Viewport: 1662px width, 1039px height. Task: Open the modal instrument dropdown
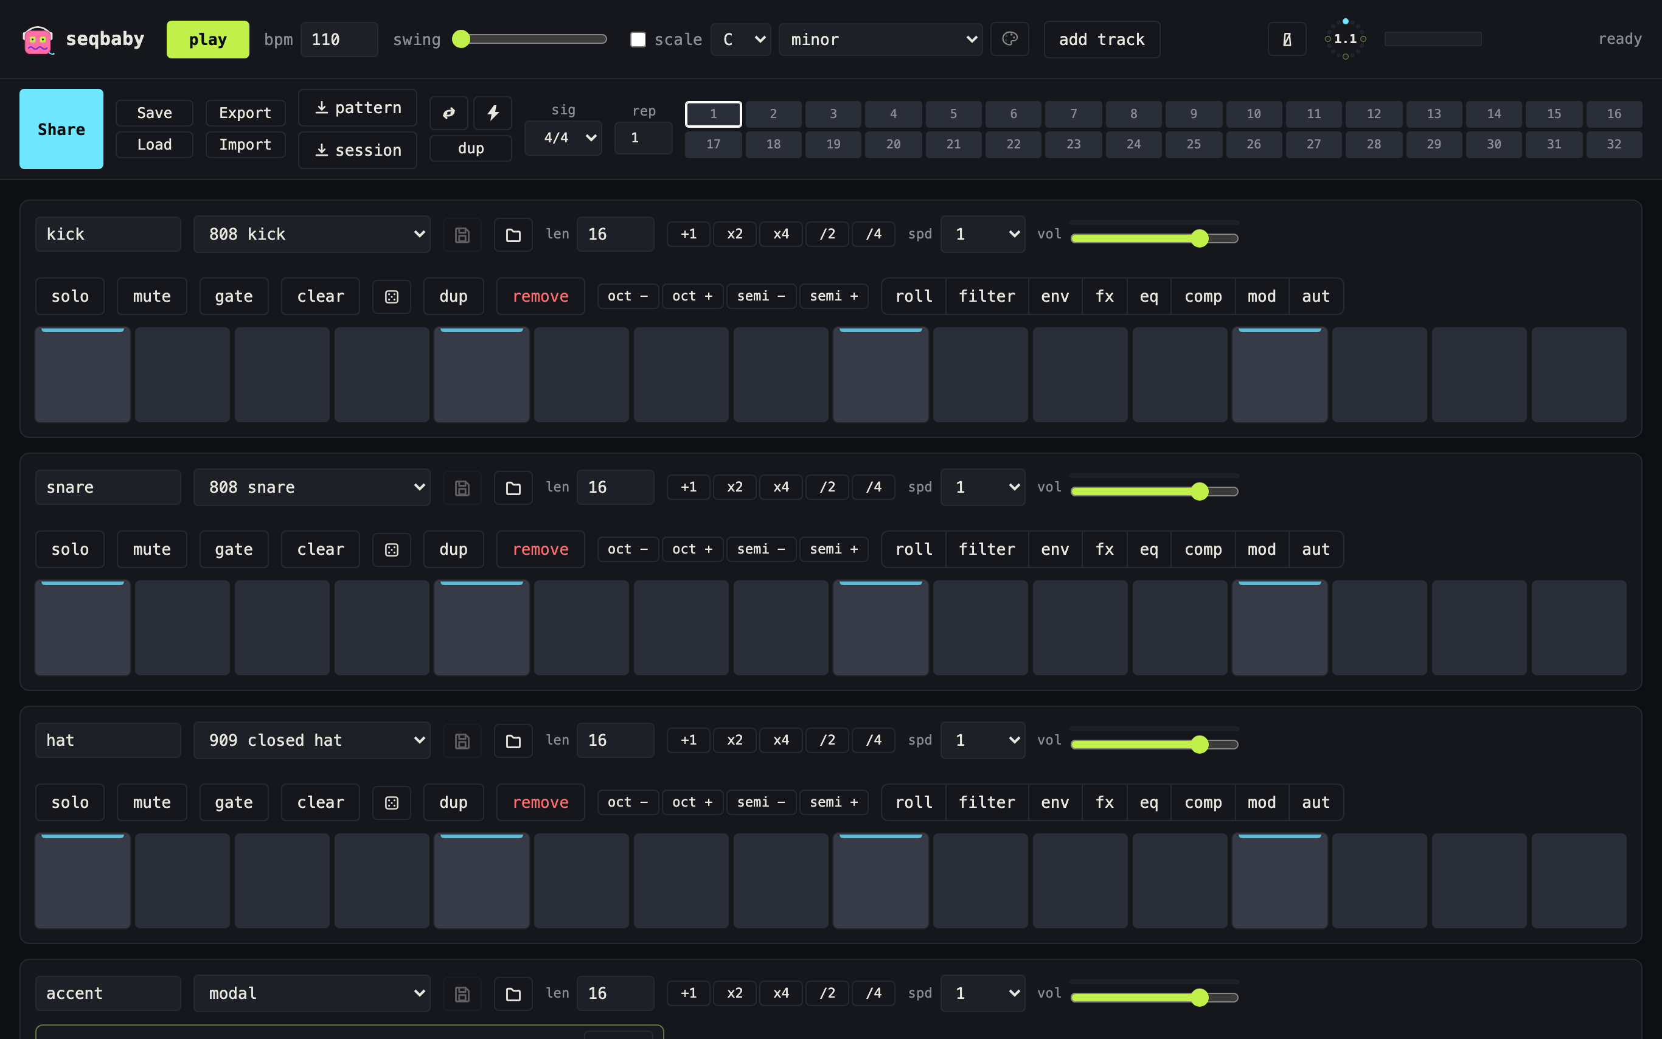(x=311, y=993)
